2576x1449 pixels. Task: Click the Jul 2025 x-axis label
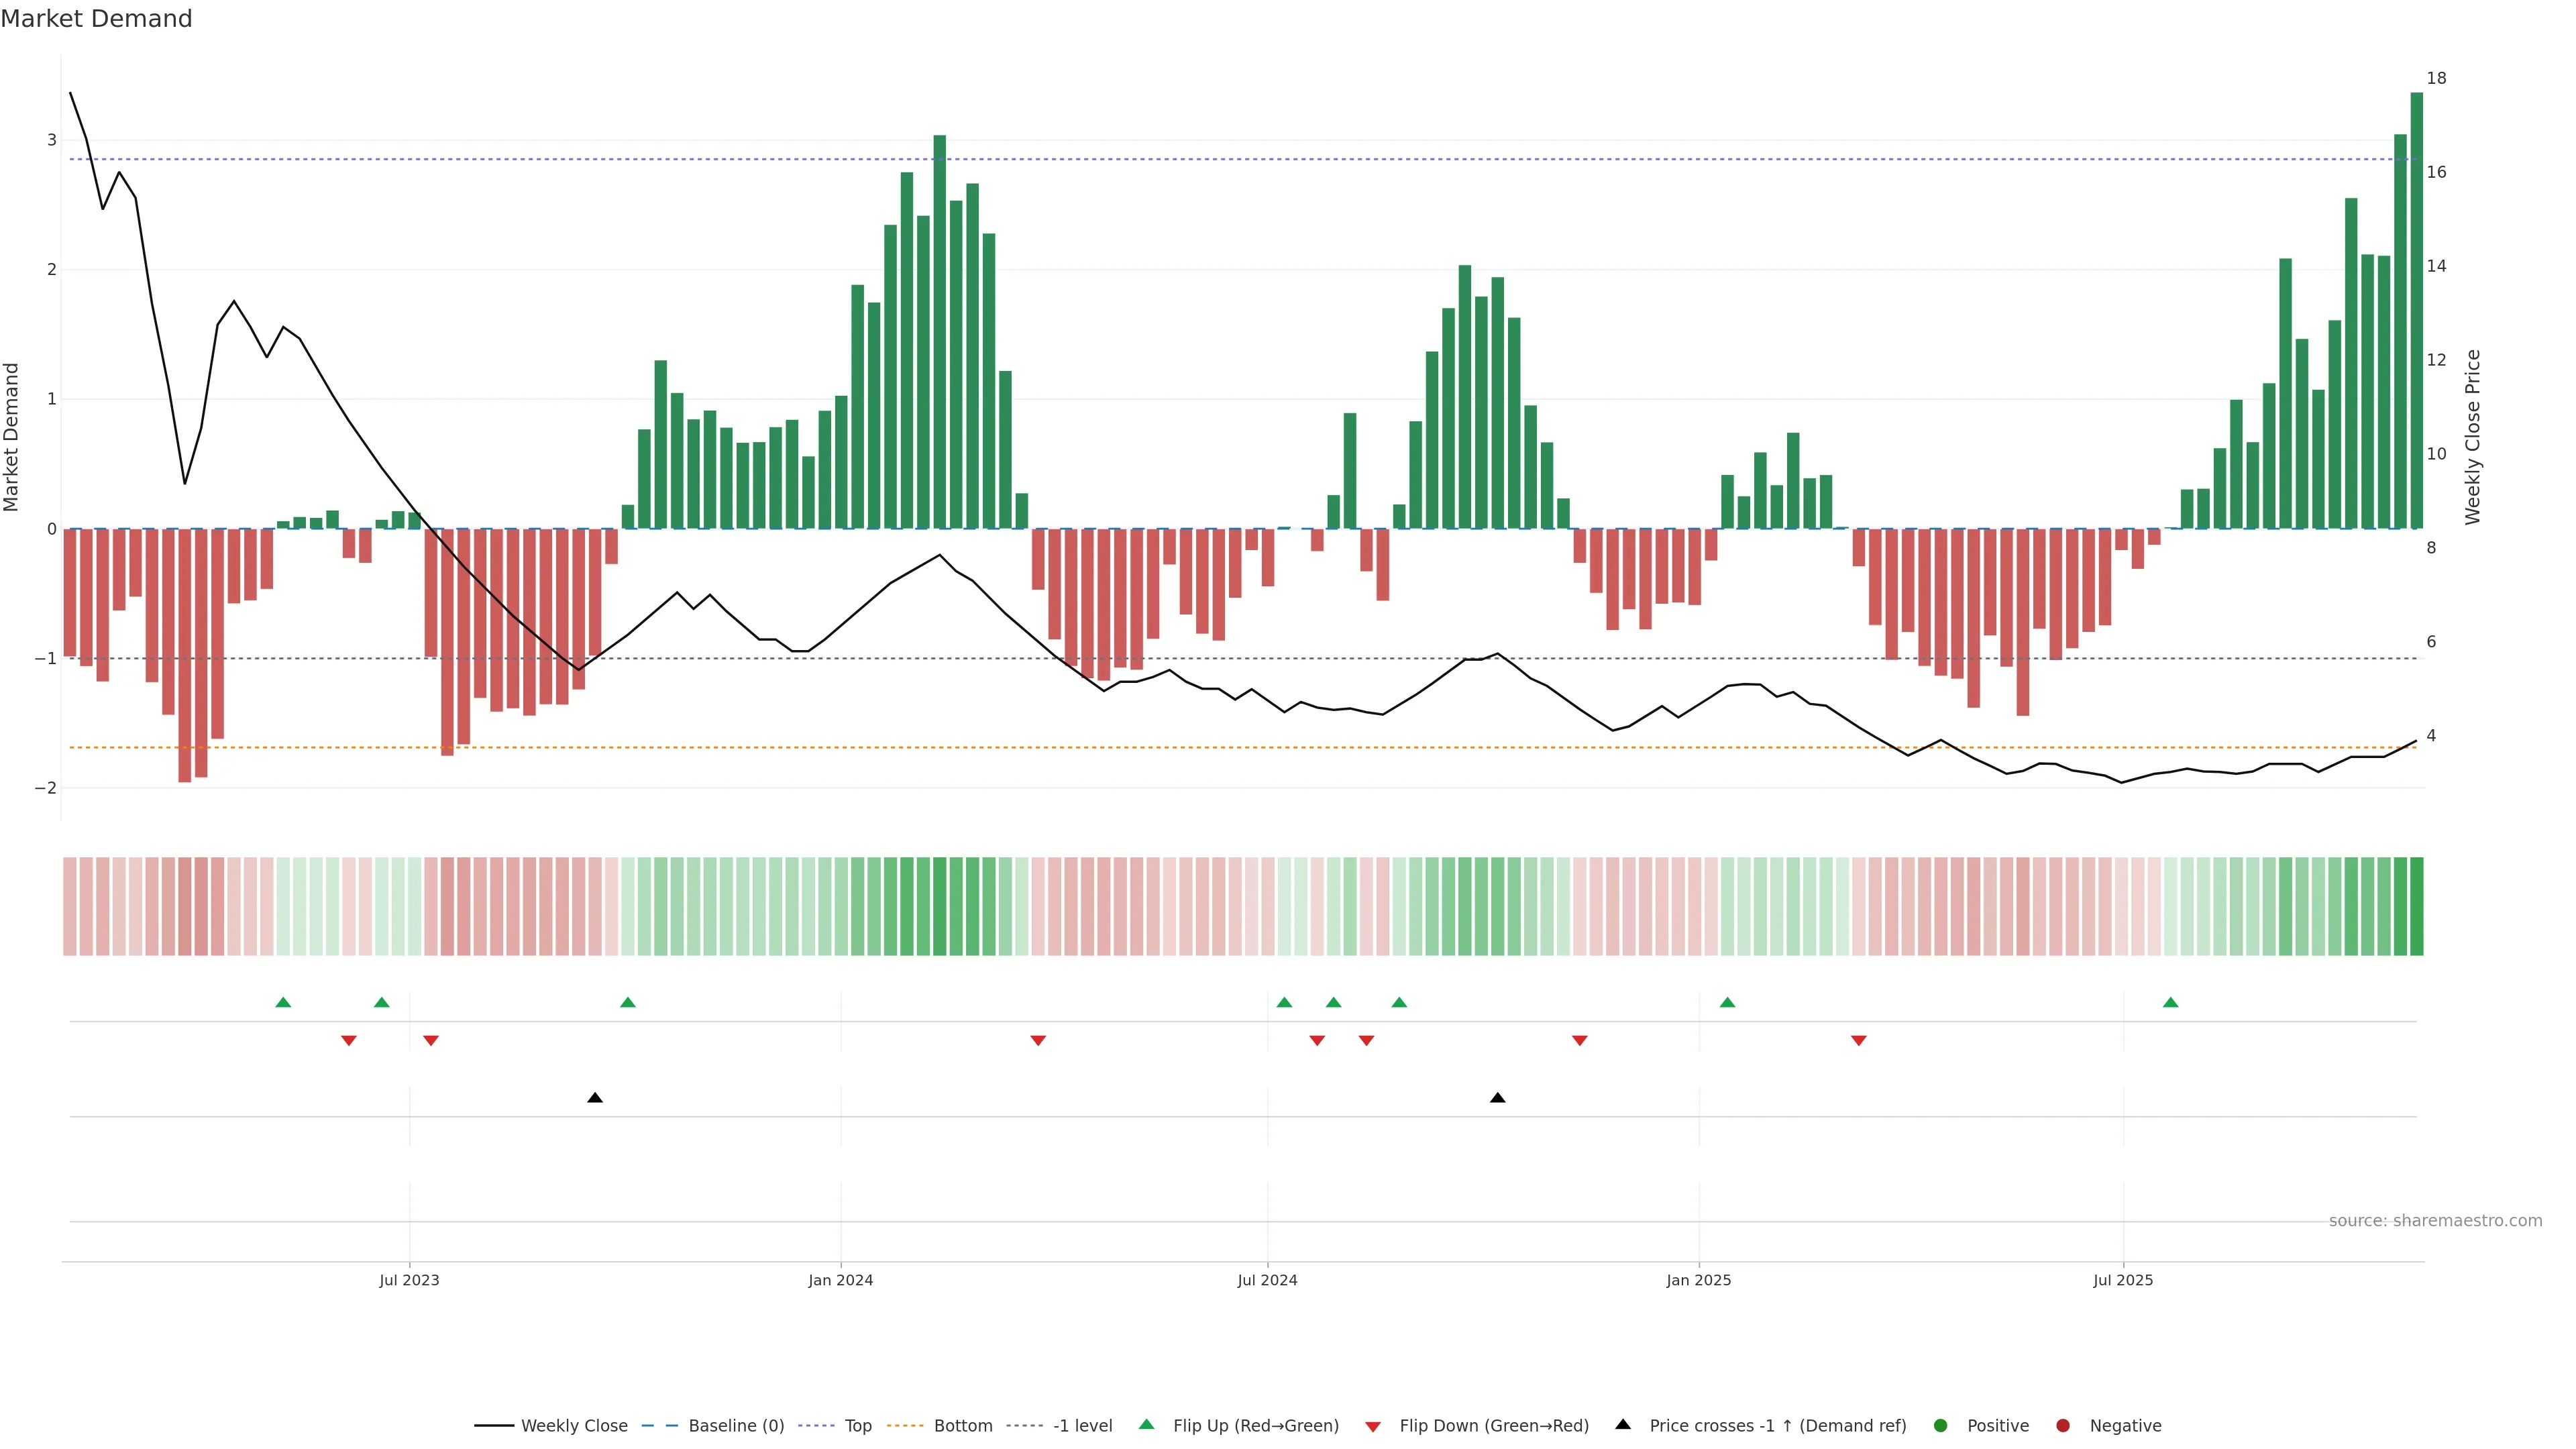click(2123, 1280)
